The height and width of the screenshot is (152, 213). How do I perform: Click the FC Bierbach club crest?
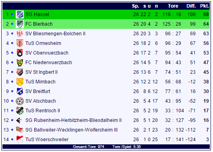[20, 24]
